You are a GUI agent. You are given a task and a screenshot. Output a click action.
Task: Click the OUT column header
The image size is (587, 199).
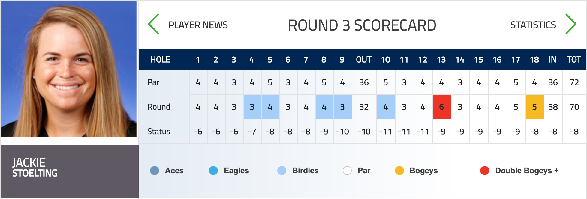[x=364, y=60]
